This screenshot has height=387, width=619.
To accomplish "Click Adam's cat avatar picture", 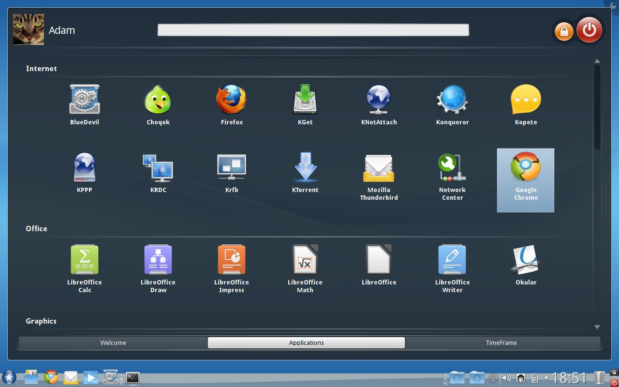I will click(29, 30).
